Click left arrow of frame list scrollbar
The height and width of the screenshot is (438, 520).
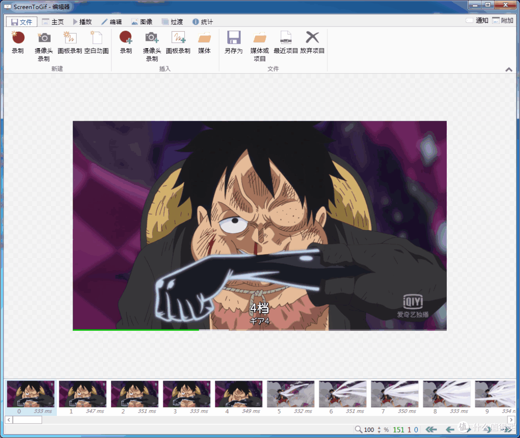coord(9,420)
